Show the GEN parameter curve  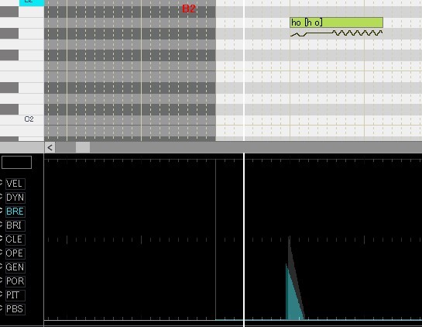(15, 267)
